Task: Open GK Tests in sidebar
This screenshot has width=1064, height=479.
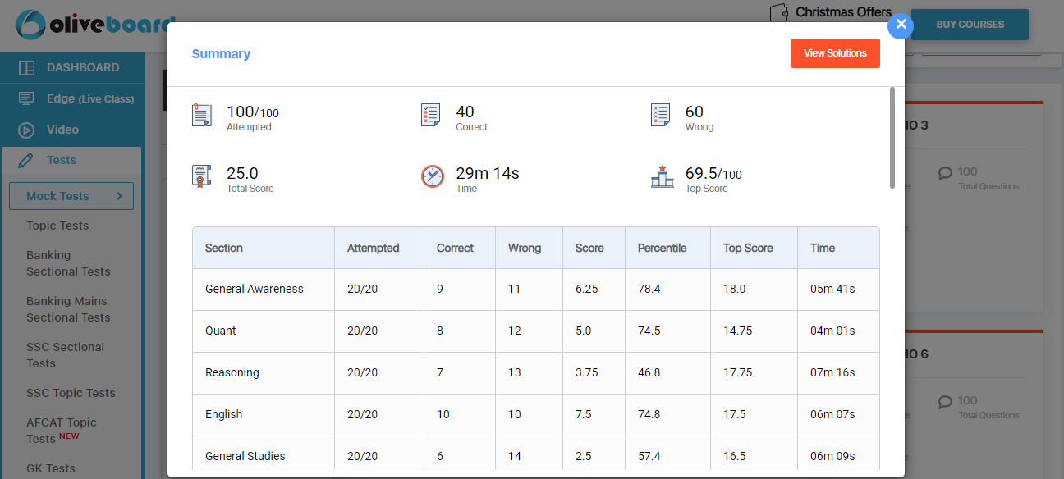Action: point(50,468)
